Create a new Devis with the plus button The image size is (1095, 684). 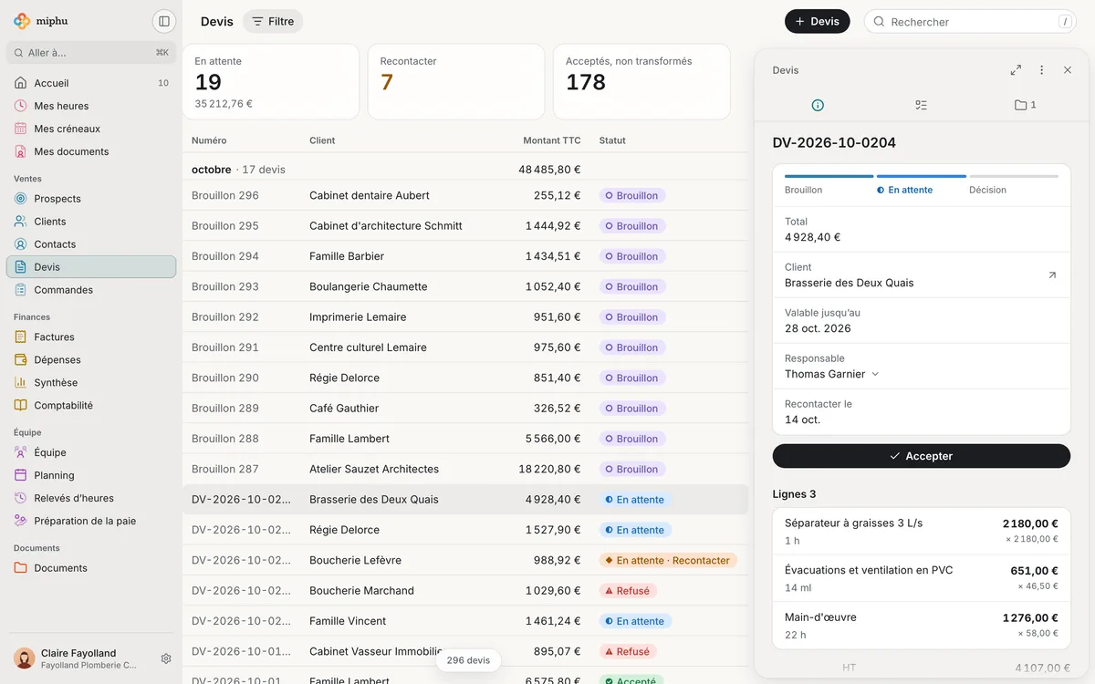point(818,21)
